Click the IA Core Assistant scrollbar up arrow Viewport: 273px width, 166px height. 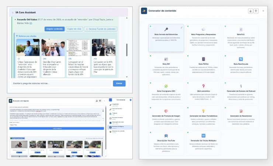127,18
